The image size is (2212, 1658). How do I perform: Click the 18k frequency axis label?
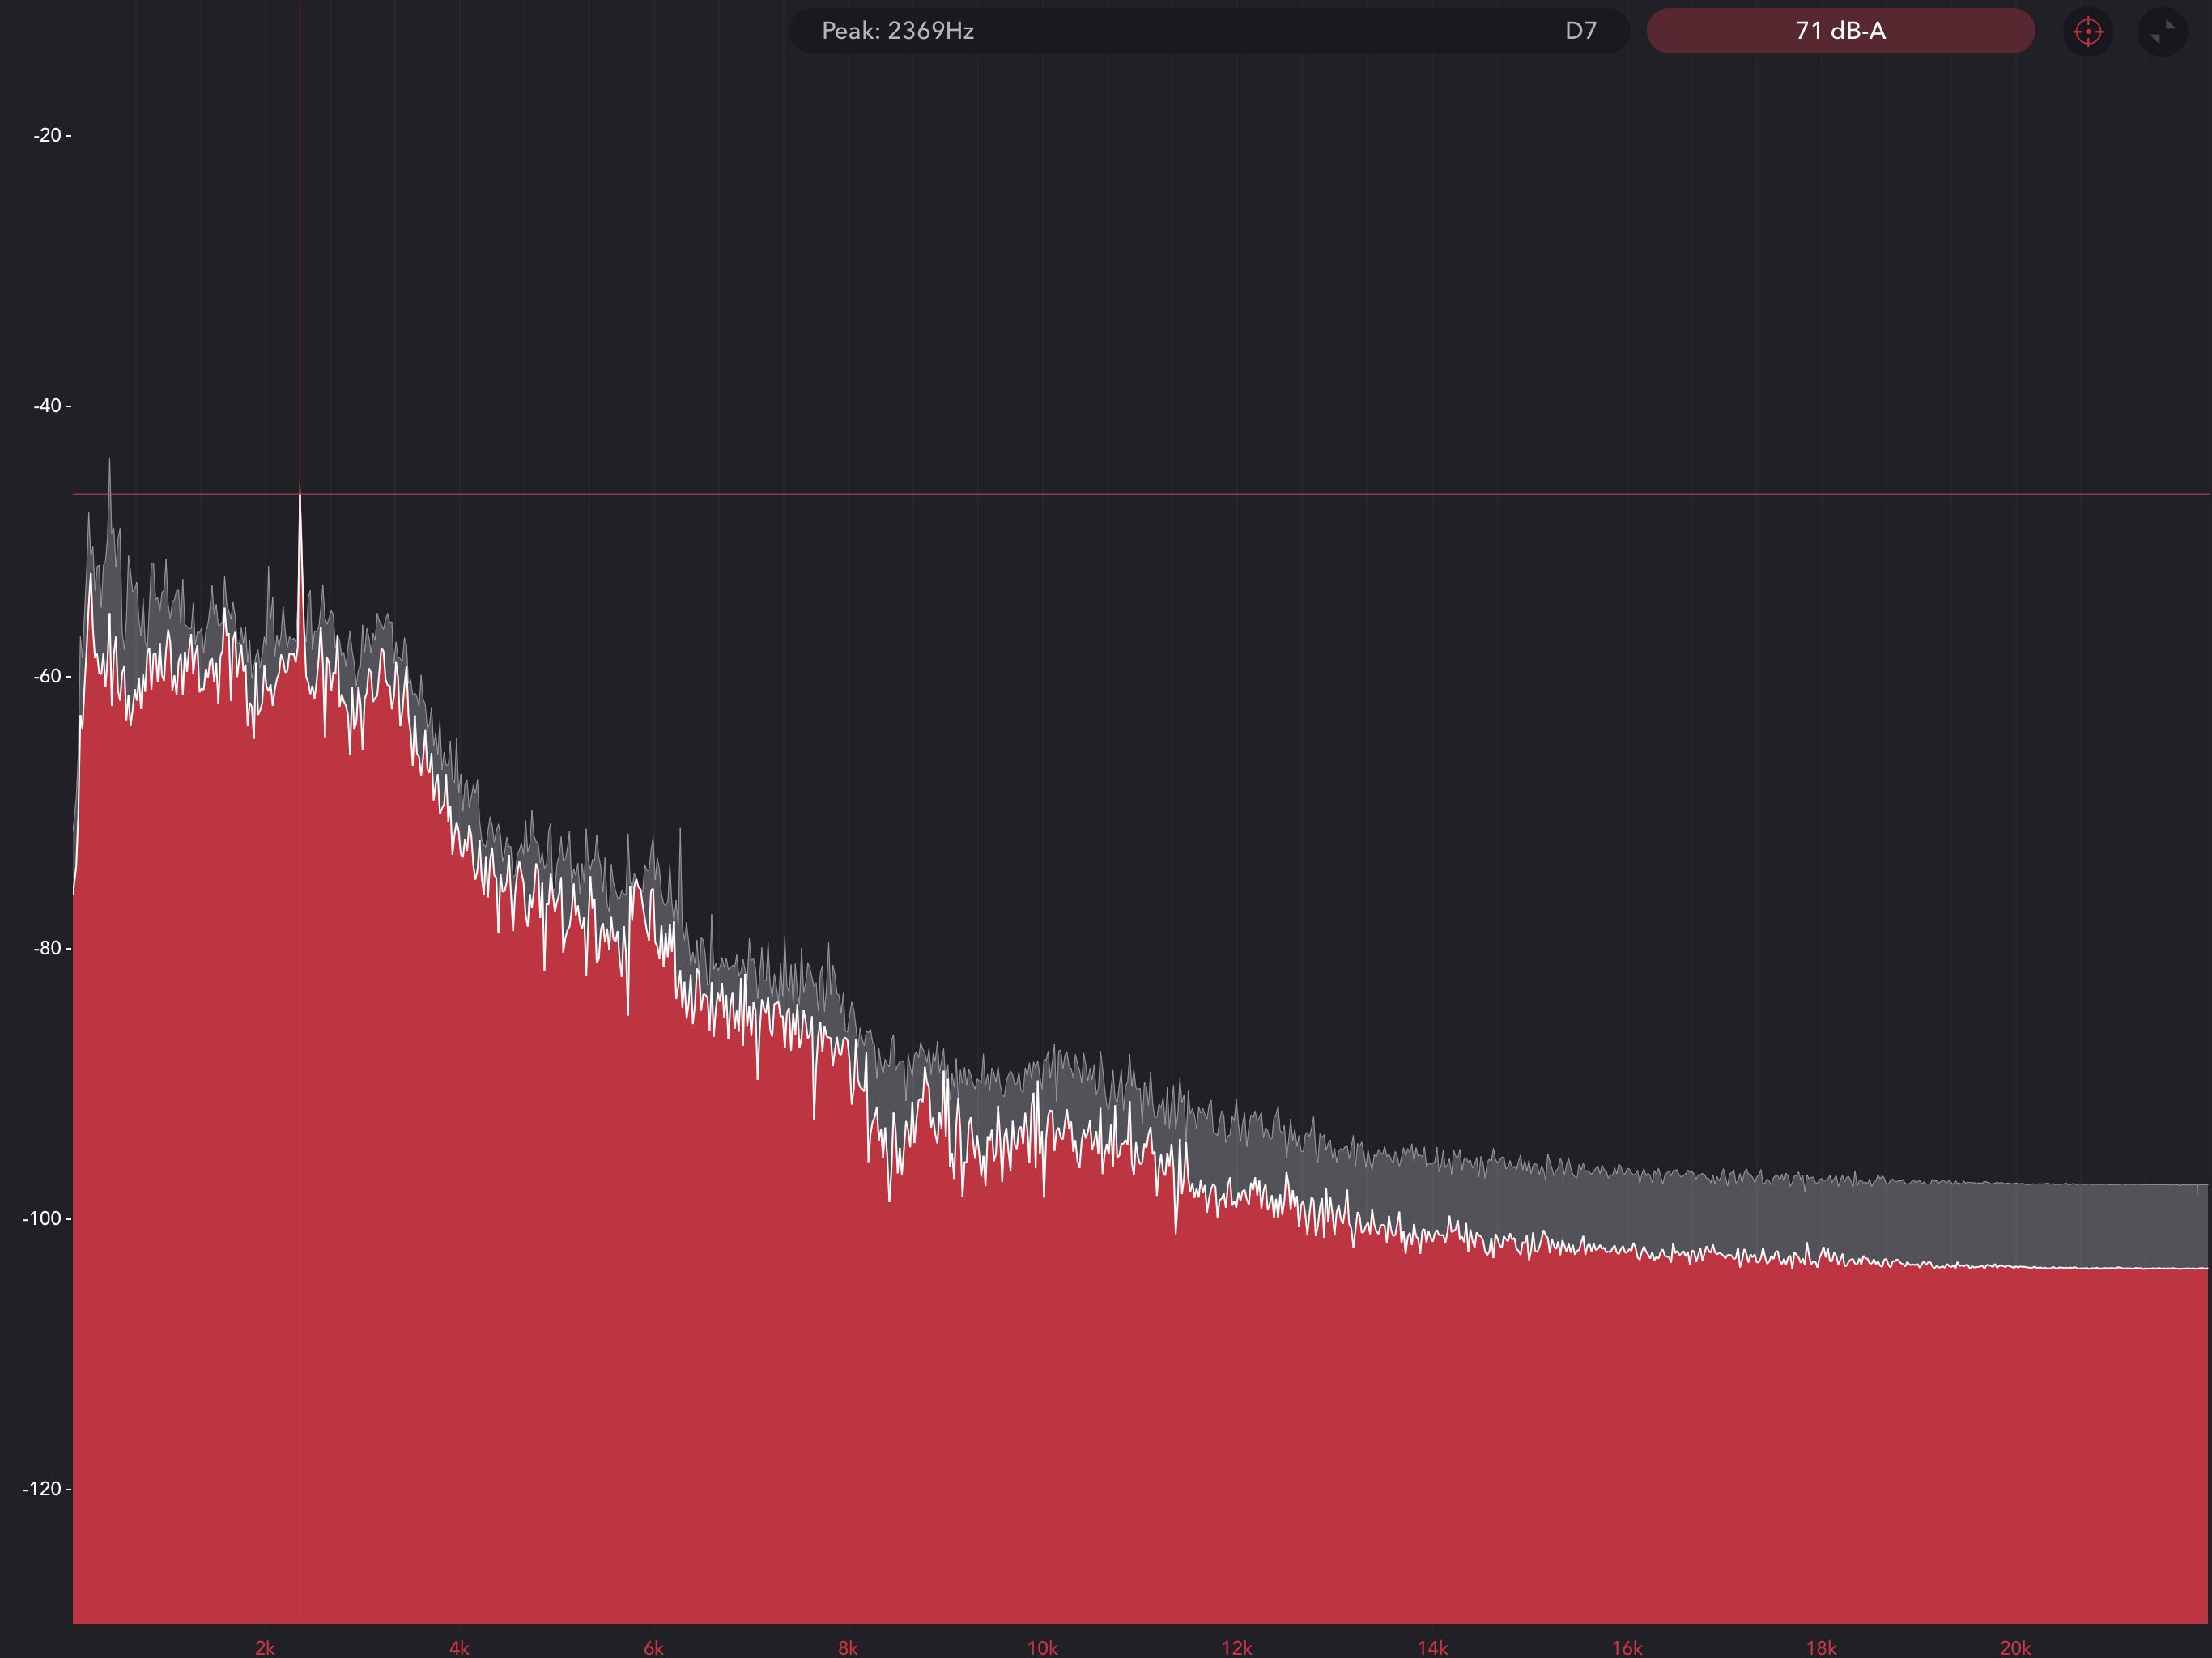pyautogui.click(x=1821, y=1647)
